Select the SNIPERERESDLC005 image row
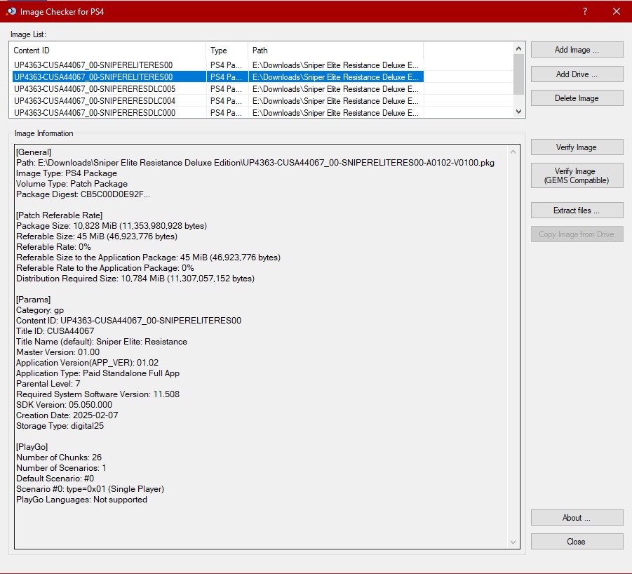The image size is (632, 574). click(218, 88)
